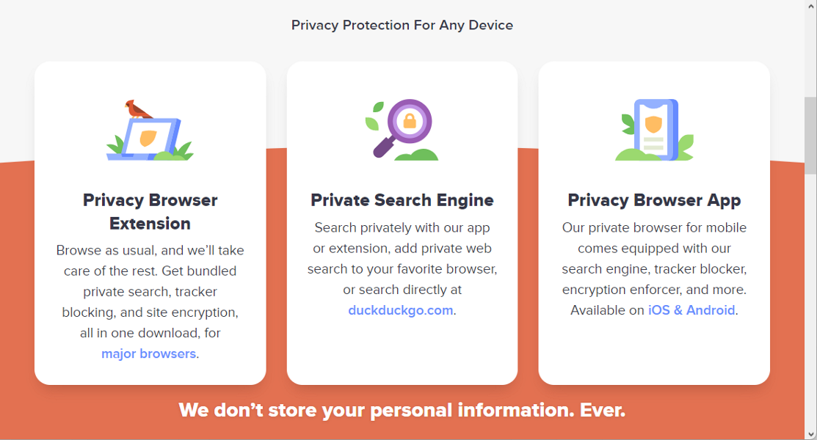
Task: Open the duckduckgo.com link
Action: (400, 309)
